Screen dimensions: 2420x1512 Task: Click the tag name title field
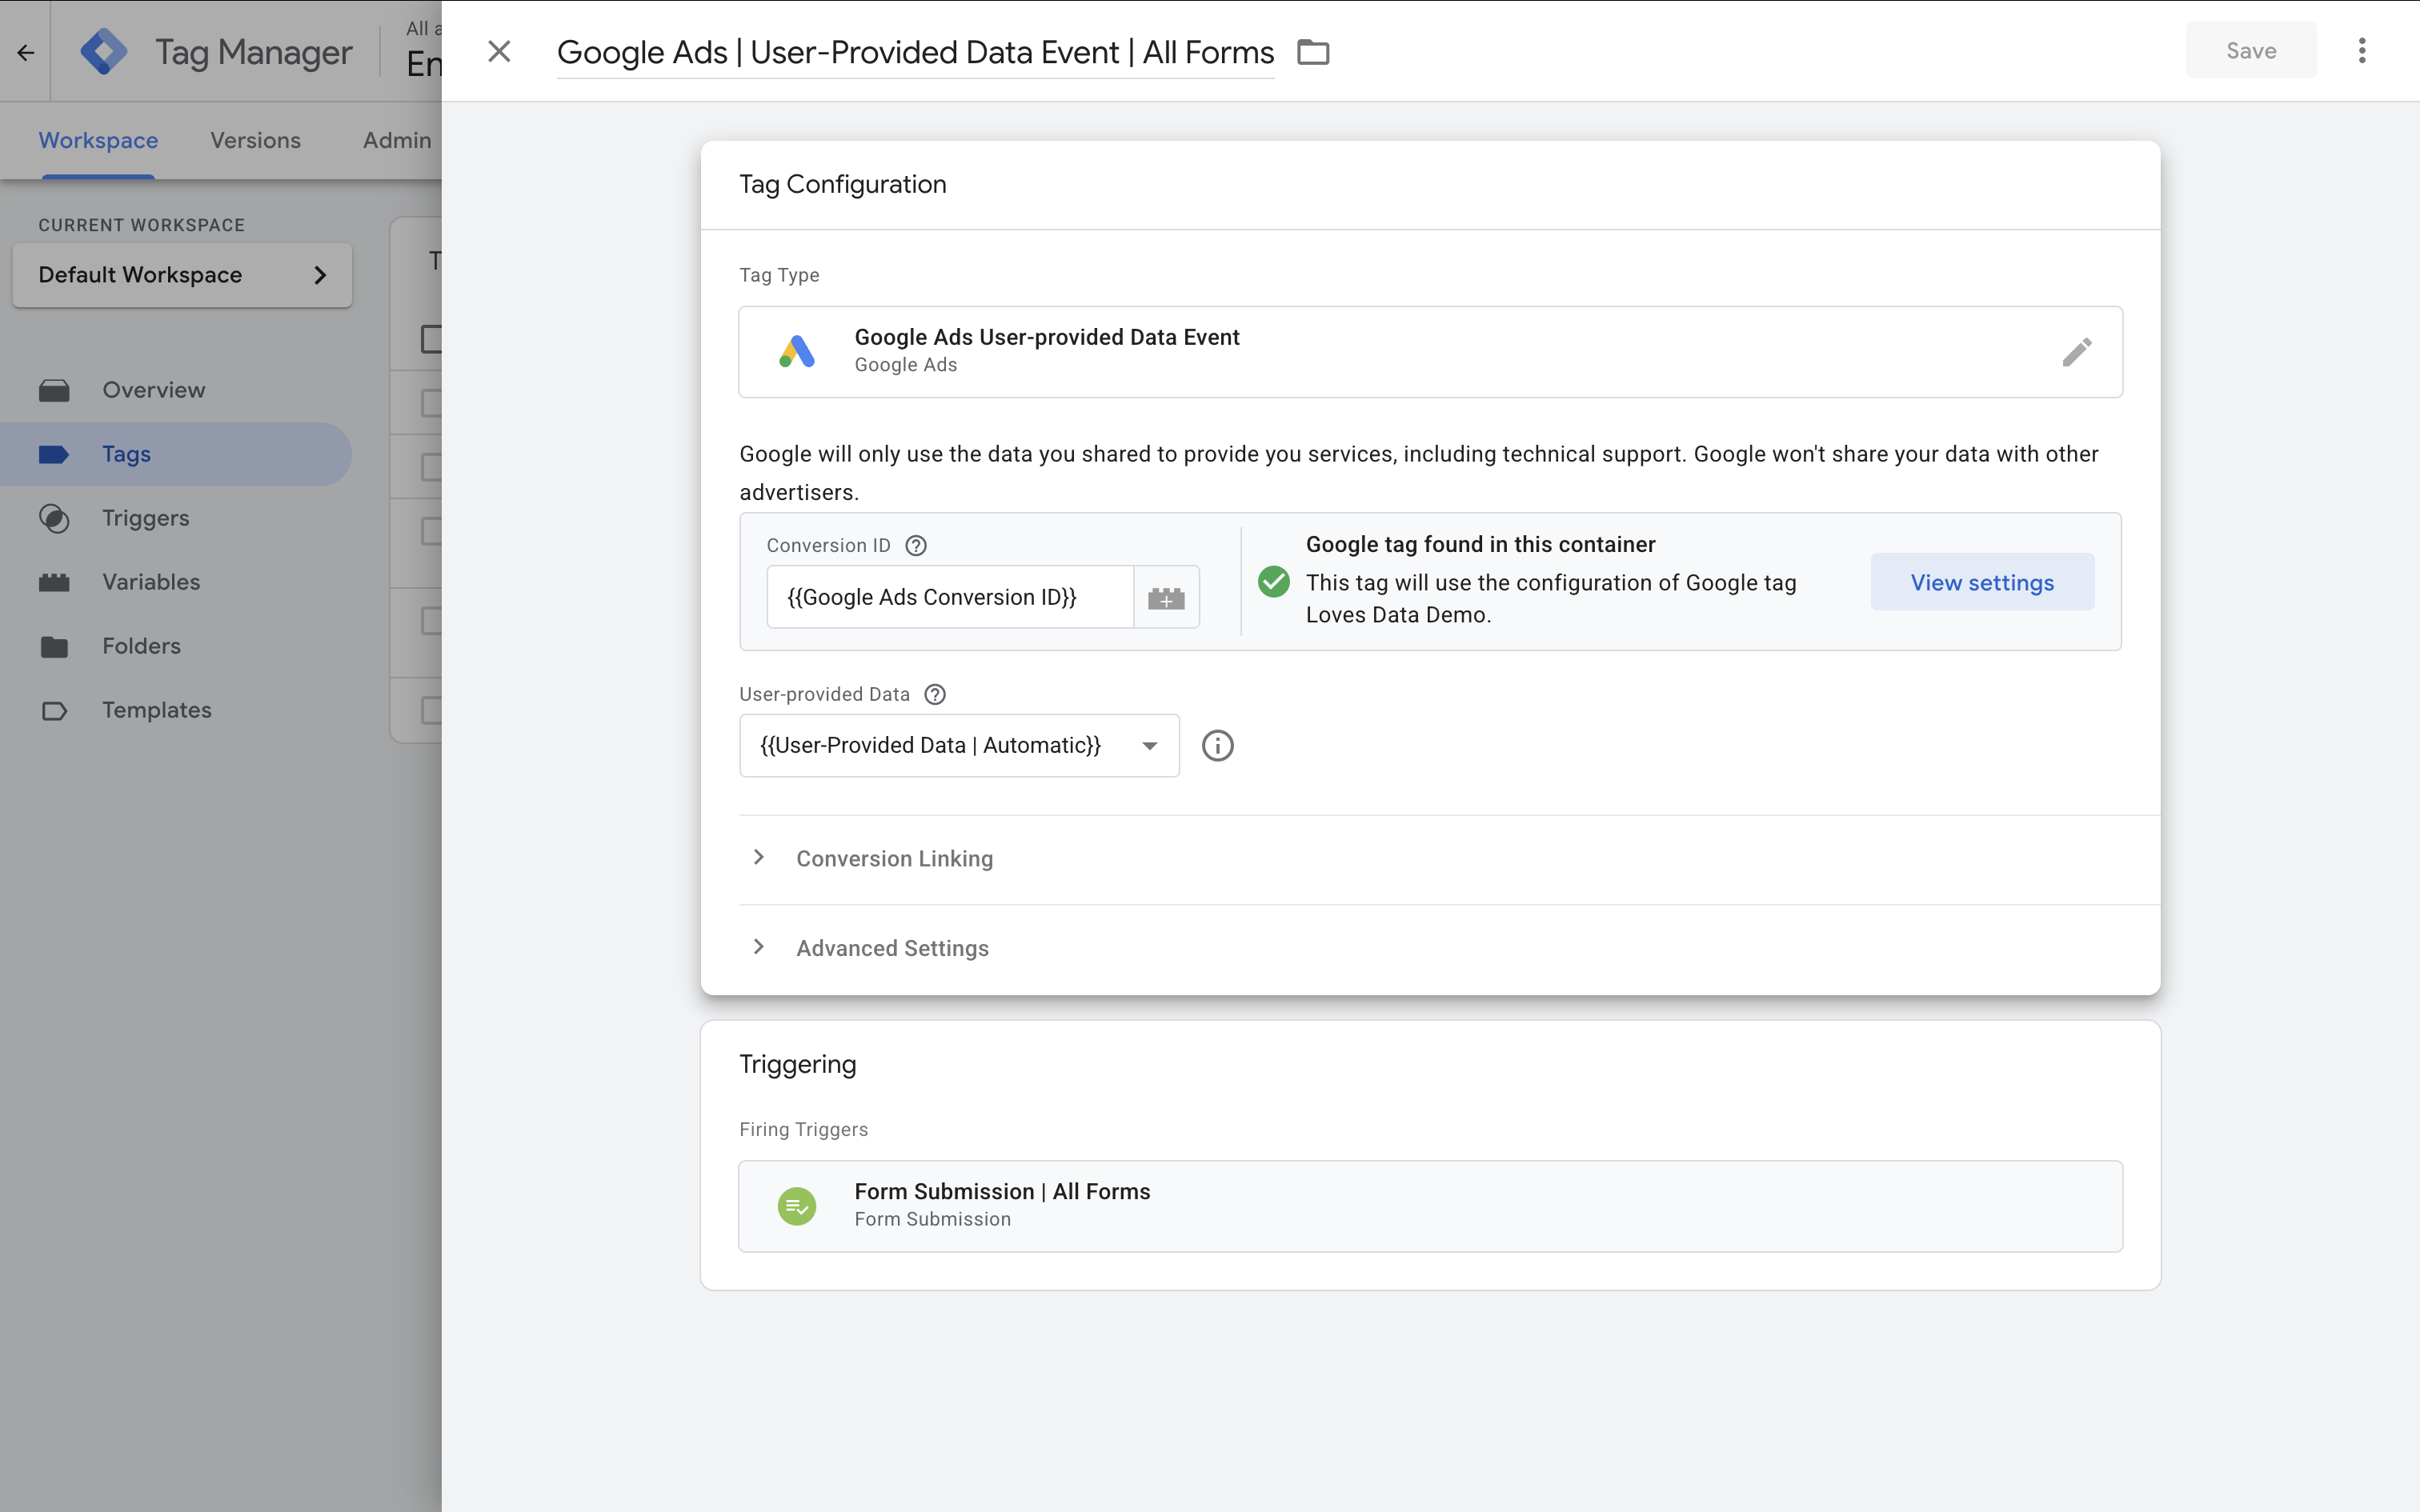(915, 52)
